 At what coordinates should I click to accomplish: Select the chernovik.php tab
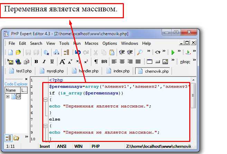pos(153,71)
